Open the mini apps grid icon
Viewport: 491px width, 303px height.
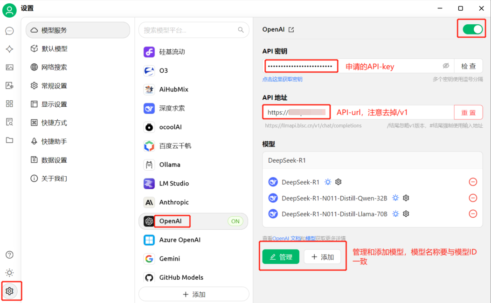9,103
